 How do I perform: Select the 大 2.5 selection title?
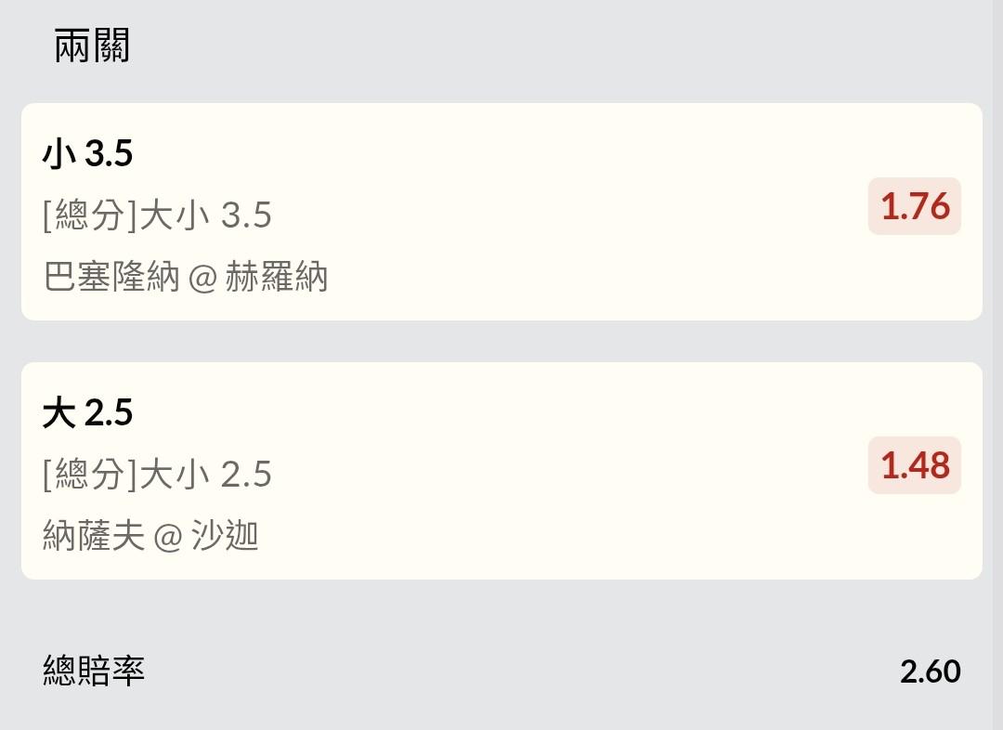tap(87, 413)
